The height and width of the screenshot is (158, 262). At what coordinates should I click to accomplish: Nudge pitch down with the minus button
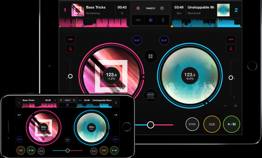[225, 106]
